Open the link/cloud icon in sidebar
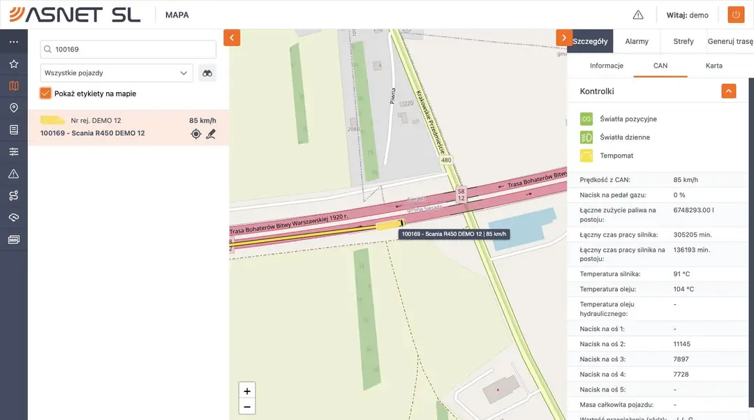754x420 pixels. [x=13, y=217]
